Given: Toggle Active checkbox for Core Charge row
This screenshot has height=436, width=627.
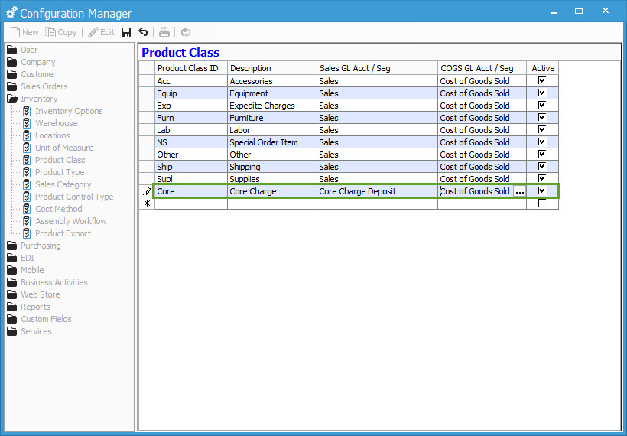Looking at the screenshot, I should [x=542, y=190].
